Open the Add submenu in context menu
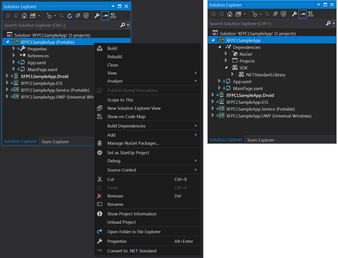Viewport: 338px width, 258px height. 111,135
